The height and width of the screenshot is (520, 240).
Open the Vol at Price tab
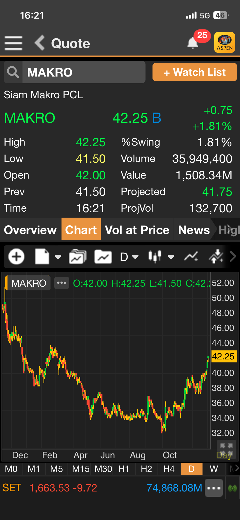(x=137, y=230)
